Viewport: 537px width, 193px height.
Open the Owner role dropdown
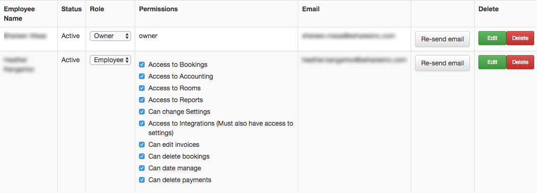(110, 36)
